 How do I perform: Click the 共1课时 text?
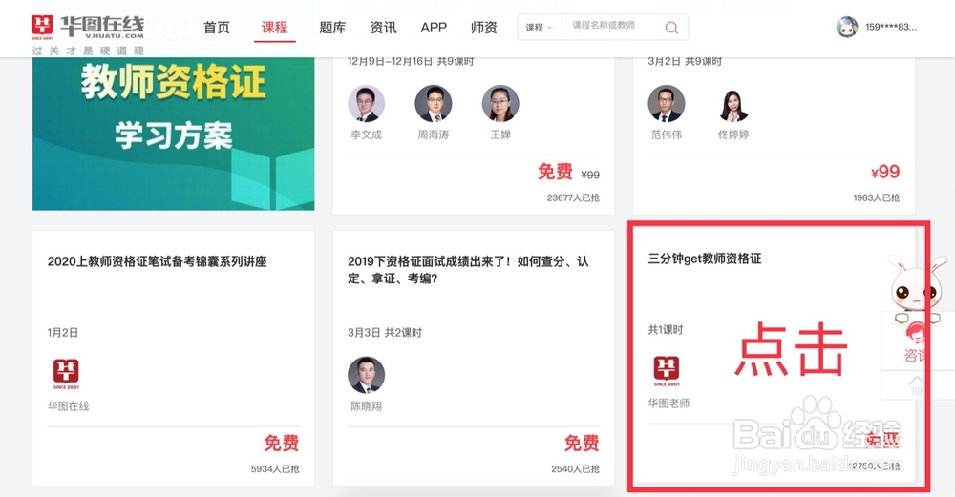pyautogui.click(x=665, y=330)
